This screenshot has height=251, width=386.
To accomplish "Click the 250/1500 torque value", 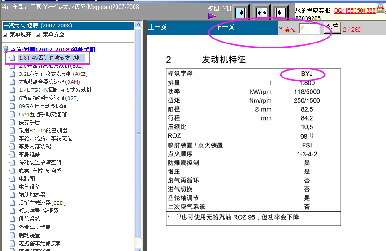I will [307, 101].
